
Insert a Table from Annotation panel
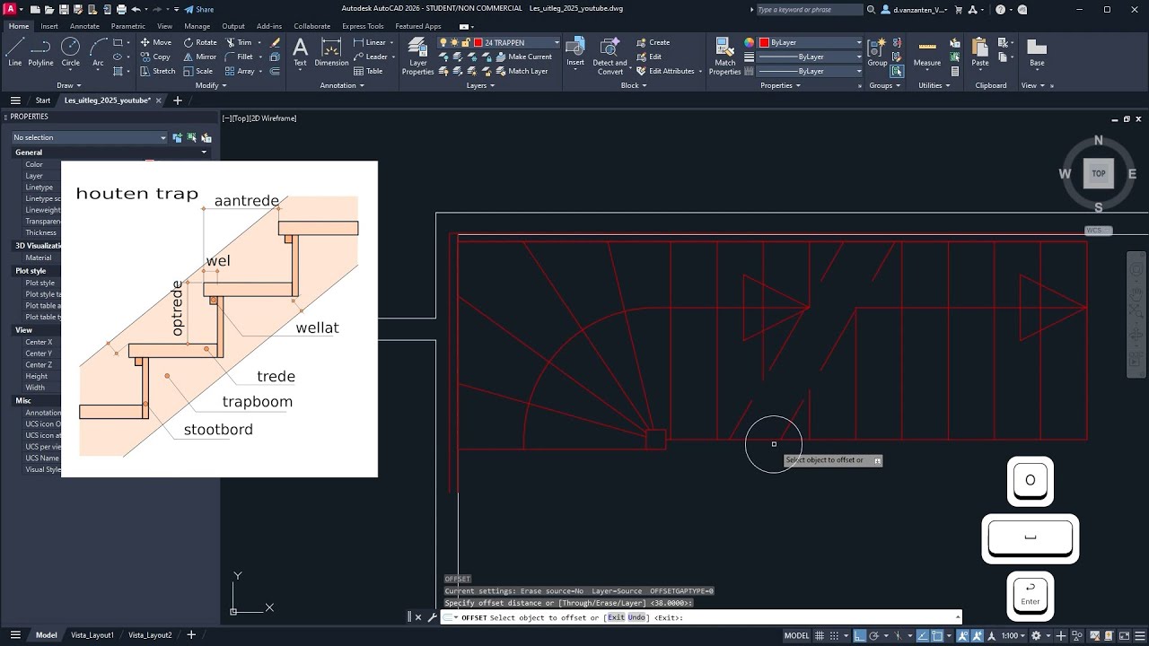tap(368, 71)
